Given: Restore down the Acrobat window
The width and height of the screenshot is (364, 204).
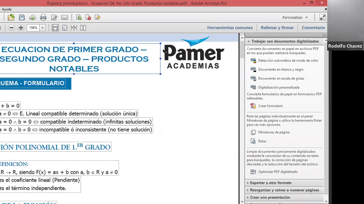Looking at the screenshot, I should 312,3.
